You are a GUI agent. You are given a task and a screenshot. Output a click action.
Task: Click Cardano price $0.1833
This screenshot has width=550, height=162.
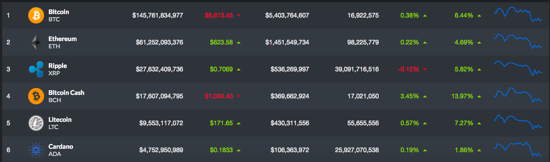click(x=221, y=150)
